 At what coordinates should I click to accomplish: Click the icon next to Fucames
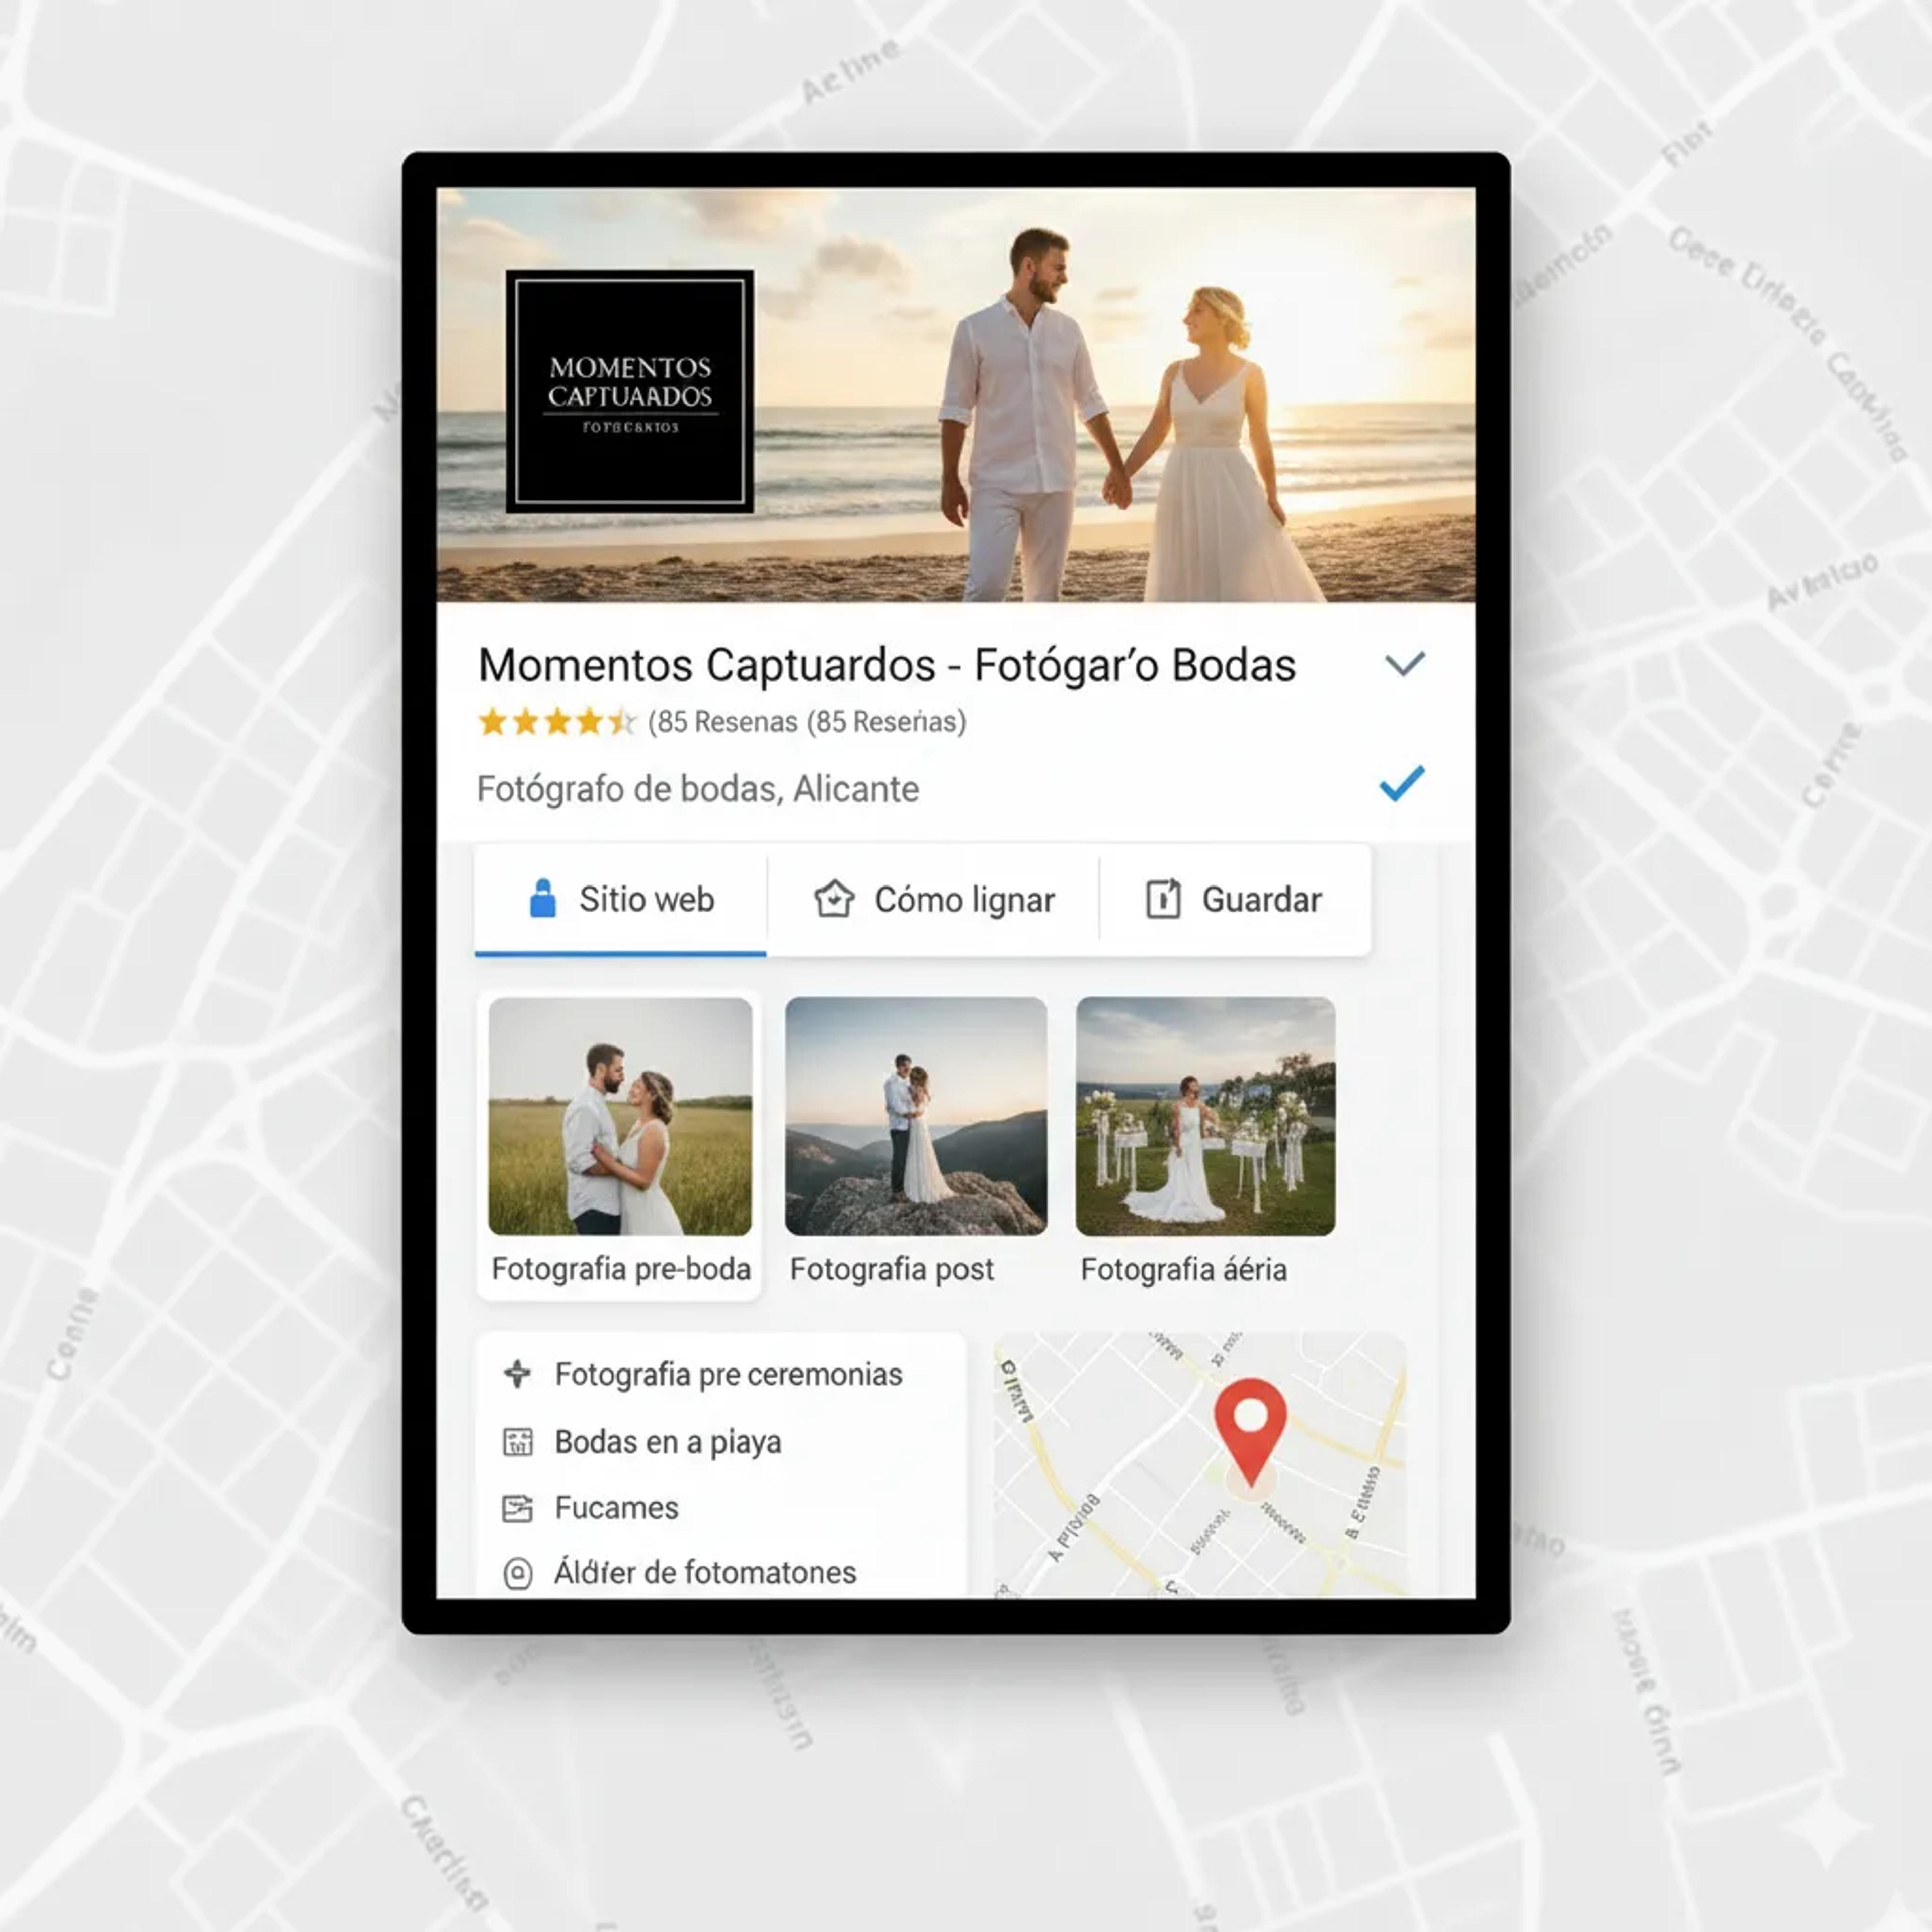(x=517, y=1507)
